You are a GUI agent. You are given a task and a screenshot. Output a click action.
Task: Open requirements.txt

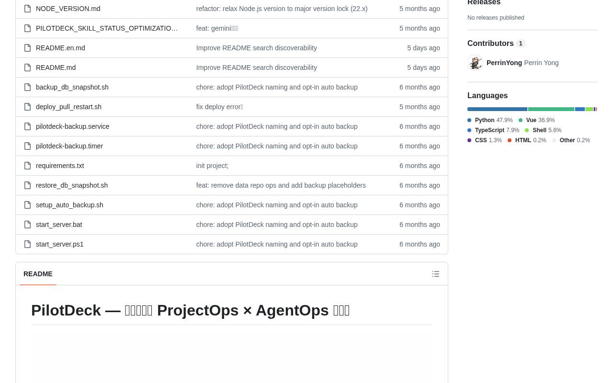(60, 166)
